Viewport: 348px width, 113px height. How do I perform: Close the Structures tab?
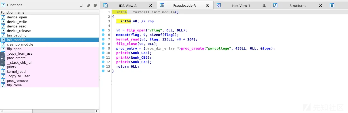(321, 6)
